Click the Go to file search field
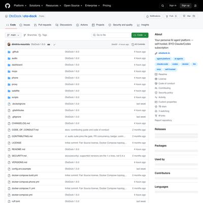Screen dimensions: 203x203 coord(111,35)
